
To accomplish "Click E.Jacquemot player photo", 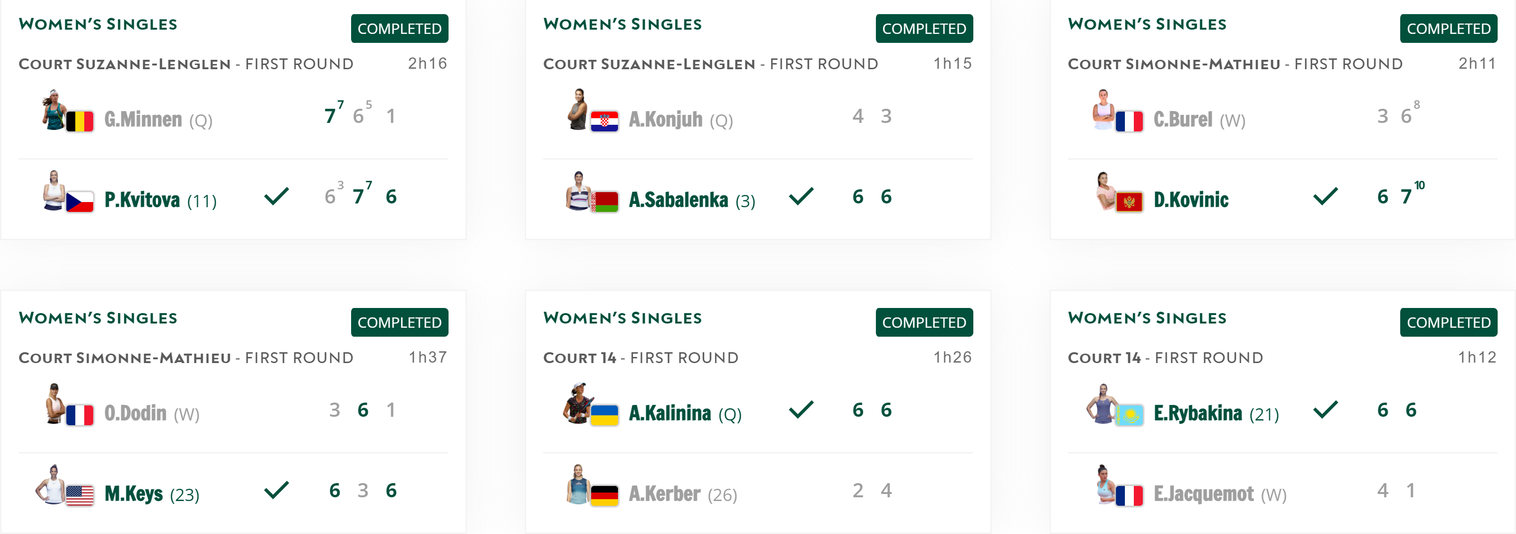I will [1103, 485].
